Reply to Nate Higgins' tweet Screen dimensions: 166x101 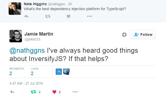coord(26,16)
